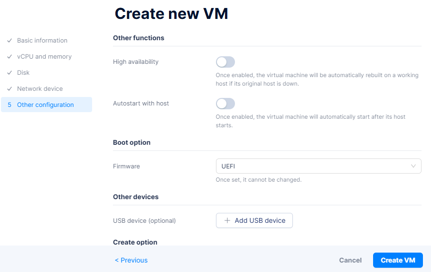Screen dimensions: 431x272
Task: Turn on Autostart with host
Action: 225,104
